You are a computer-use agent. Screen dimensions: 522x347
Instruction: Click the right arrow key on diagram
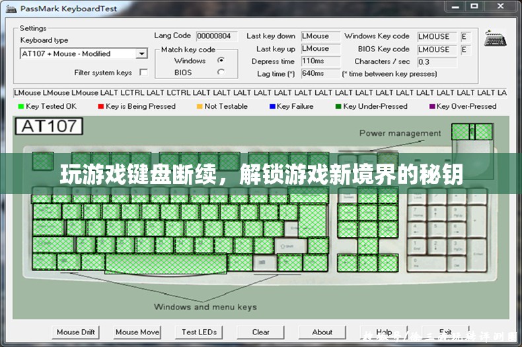[x=388, y=263]
